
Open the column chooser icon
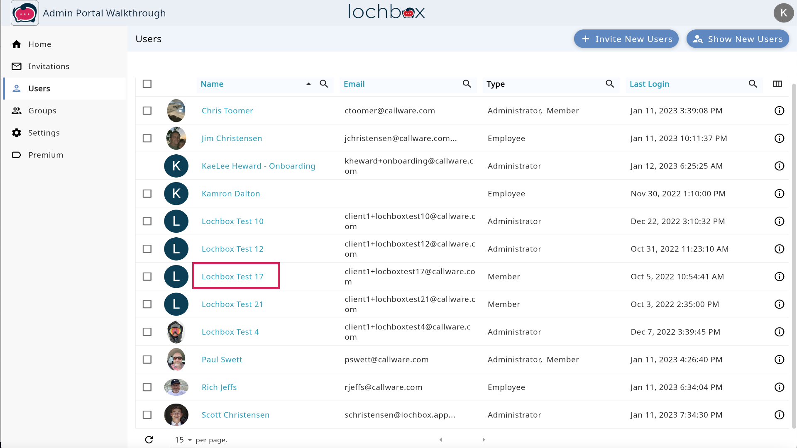click(x=777, y=84)
